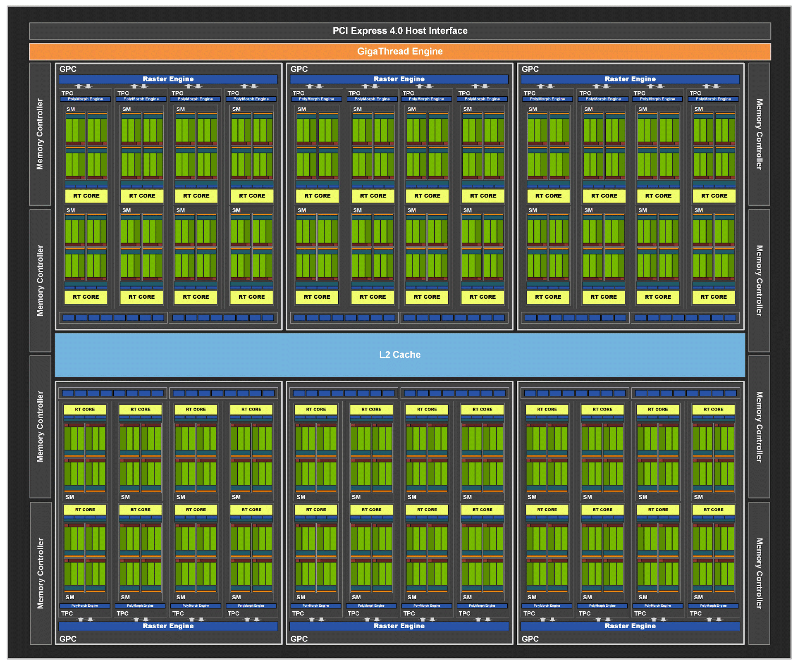This screenshot has height=665, width=805.
Task: Click the light blue L2 Cache block
Action: tap(400, 355)
